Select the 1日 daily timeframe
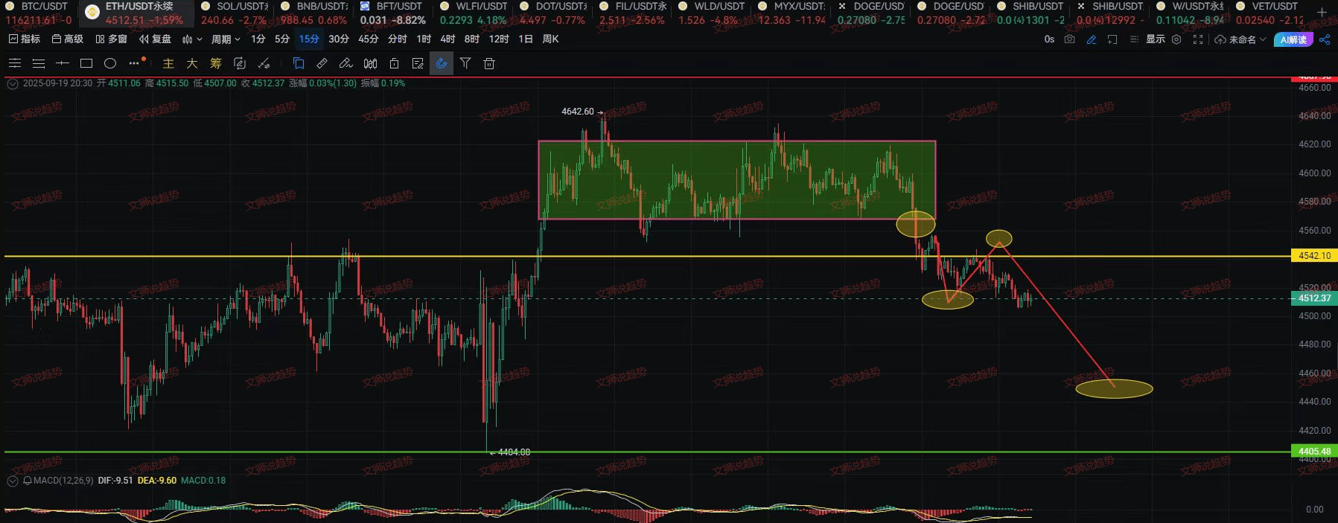Screen dimensions: 1338x523 [x=525, y=39]
